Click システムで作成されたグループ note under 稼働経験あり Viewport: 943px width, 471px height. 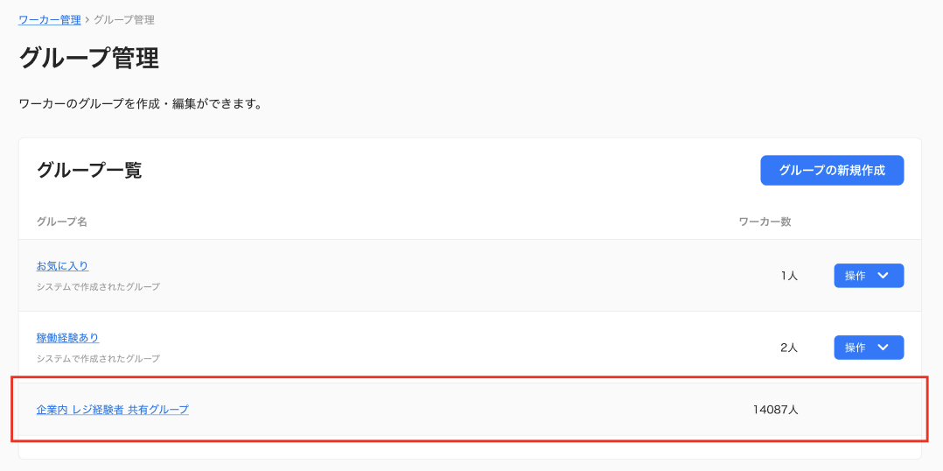pyautogui.click(x=98, y=359)
